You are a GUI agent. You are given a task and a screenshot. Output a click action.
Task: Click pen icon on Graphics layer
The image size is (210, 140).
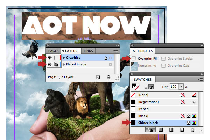pyautogui.click(x=106, y=58)
